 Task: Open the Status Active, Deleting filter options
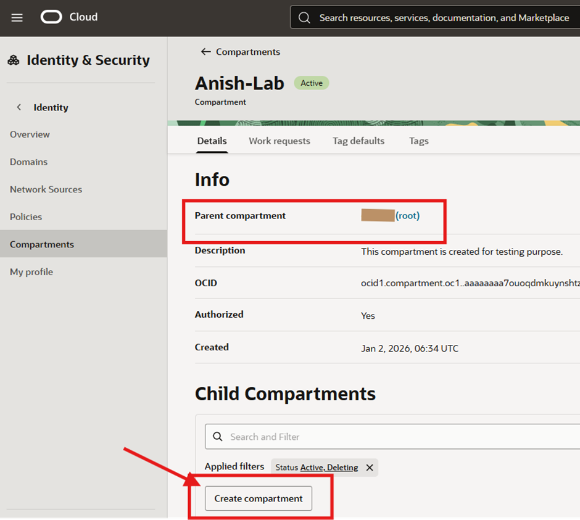click(329, 468)
